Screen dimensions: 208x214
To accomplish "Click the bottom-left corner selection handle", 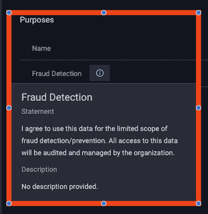I will point(9,203).
